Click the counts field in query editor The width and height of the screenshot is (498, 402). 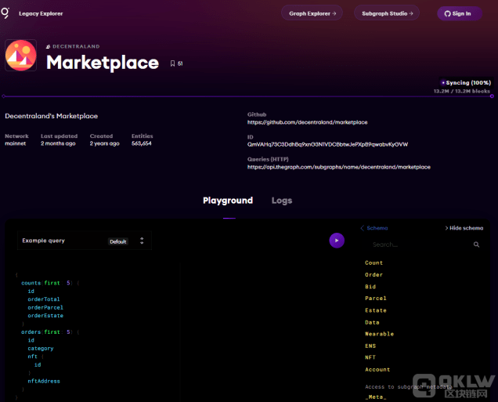pyautogui.click(x=31, y=283)
